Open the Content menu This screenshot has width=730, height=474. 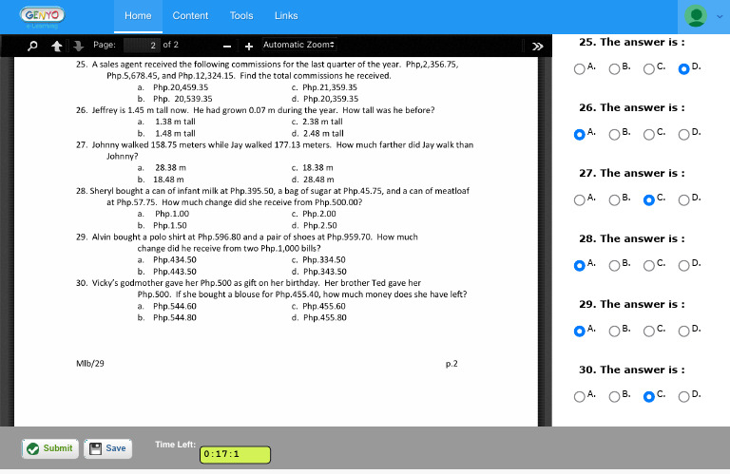pyautogui.click(x=190, y=16)
